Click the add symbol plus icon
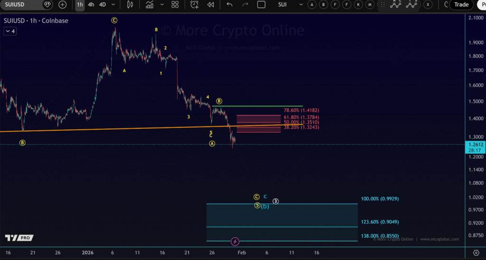This screenshot has width=486, height=260. 62,5
